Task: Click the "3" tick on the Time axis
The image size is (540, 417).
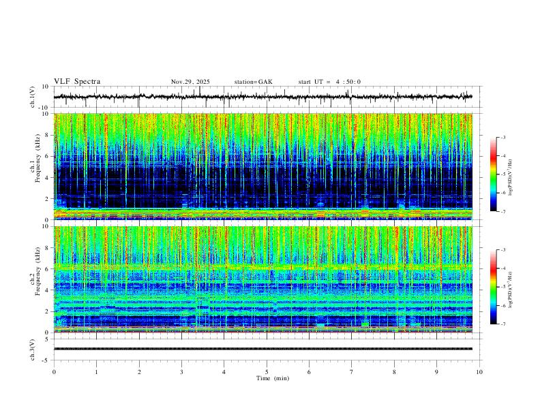Action: (181, 372)
